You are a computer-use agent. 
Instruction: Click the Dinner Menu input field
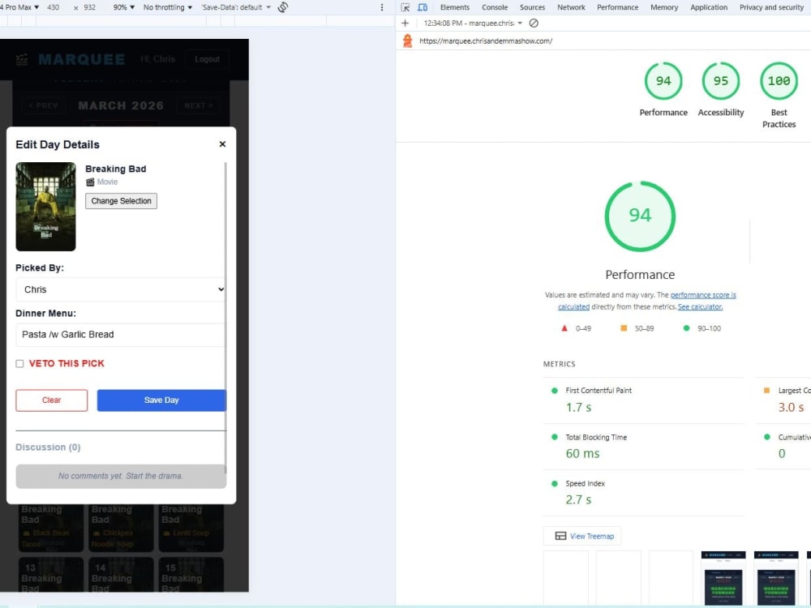point(121,335)
